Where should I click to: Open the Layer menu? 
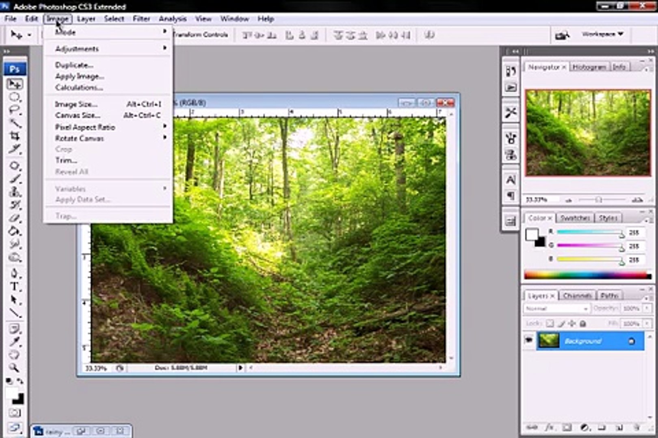[86, 19]
